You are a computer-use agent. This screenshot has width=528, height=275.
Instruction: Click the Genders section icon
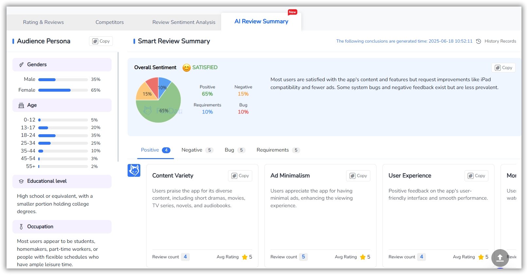click(21, 65)
